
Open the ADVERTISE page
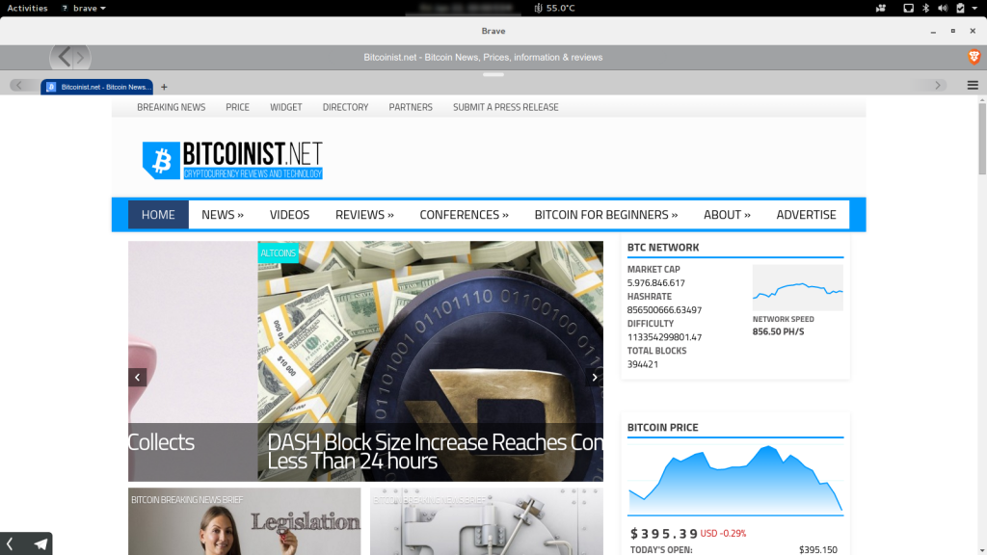(807, 215)
